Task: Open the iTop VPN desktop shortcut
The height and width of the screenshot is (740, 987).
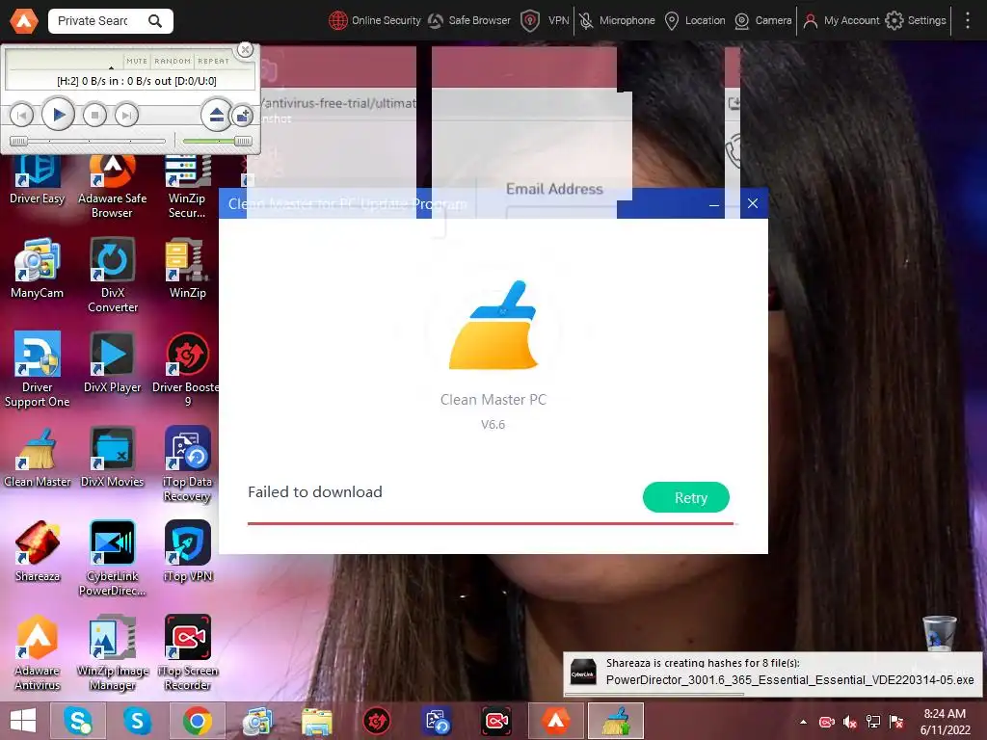Action: pos(188,551)
